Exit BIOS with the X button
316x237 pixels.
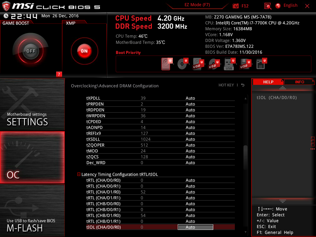tap(307, 6)
